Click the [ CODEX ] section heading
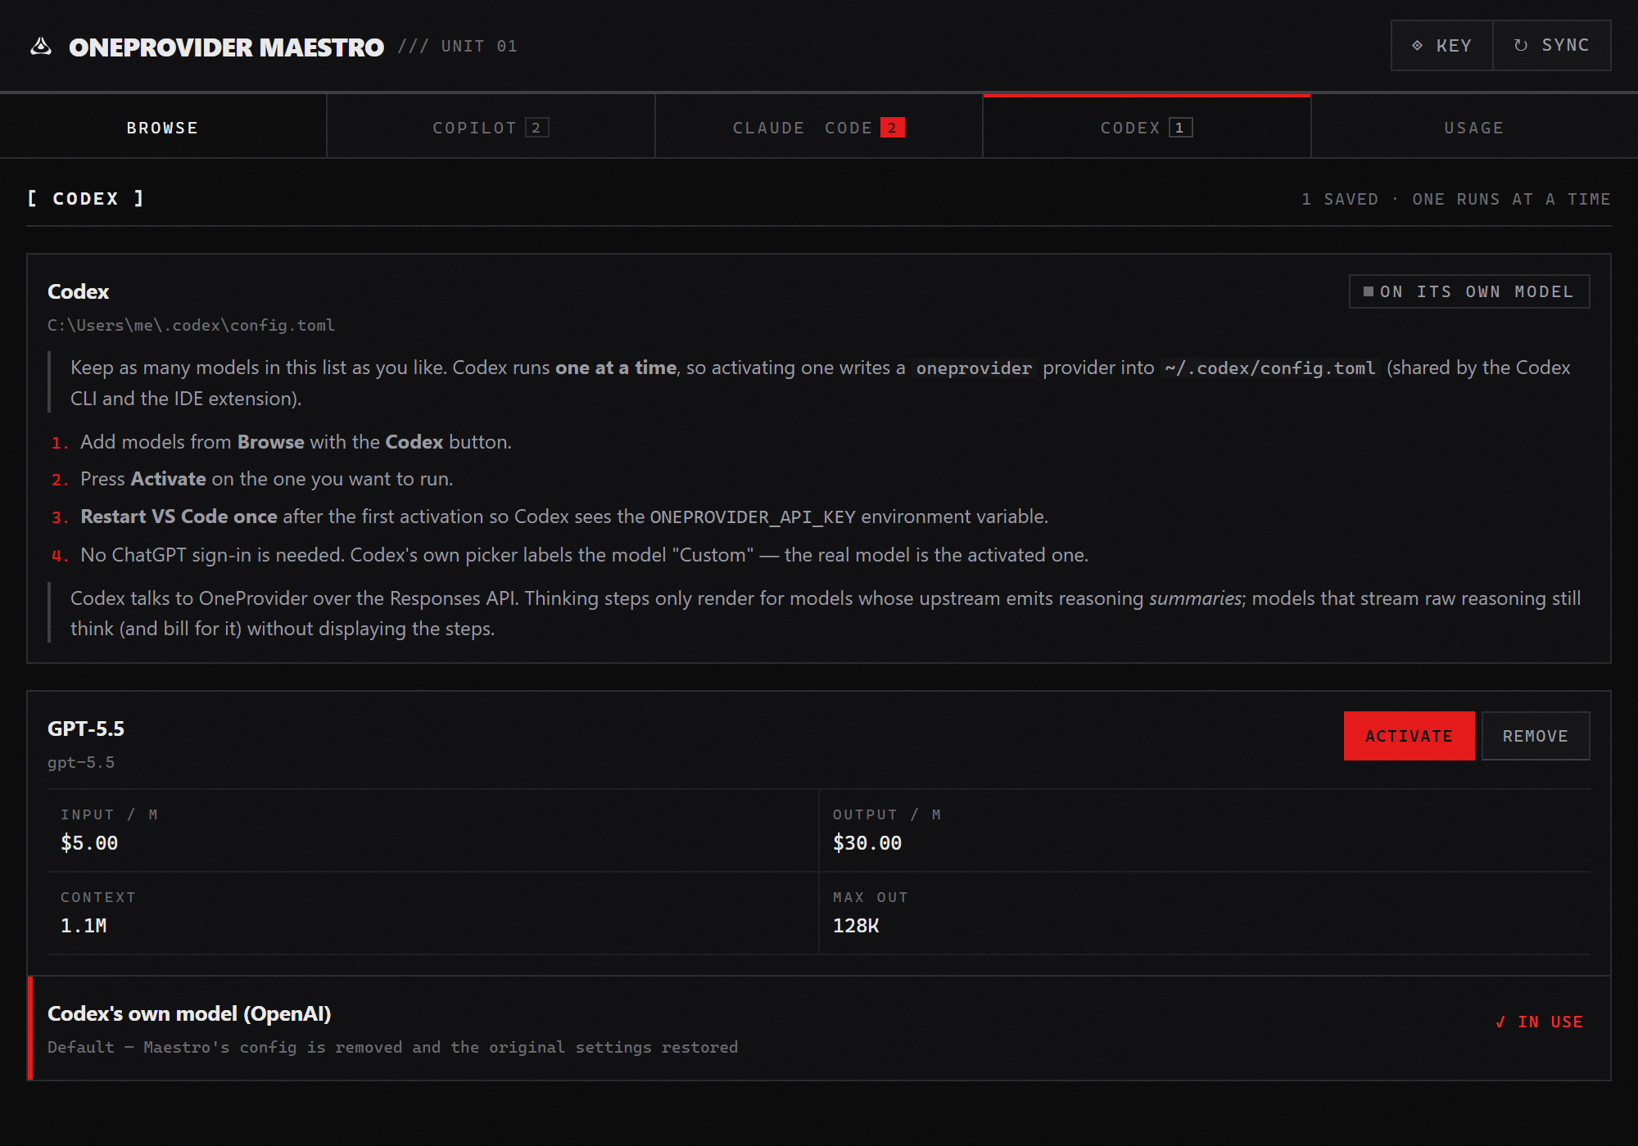 86,199
